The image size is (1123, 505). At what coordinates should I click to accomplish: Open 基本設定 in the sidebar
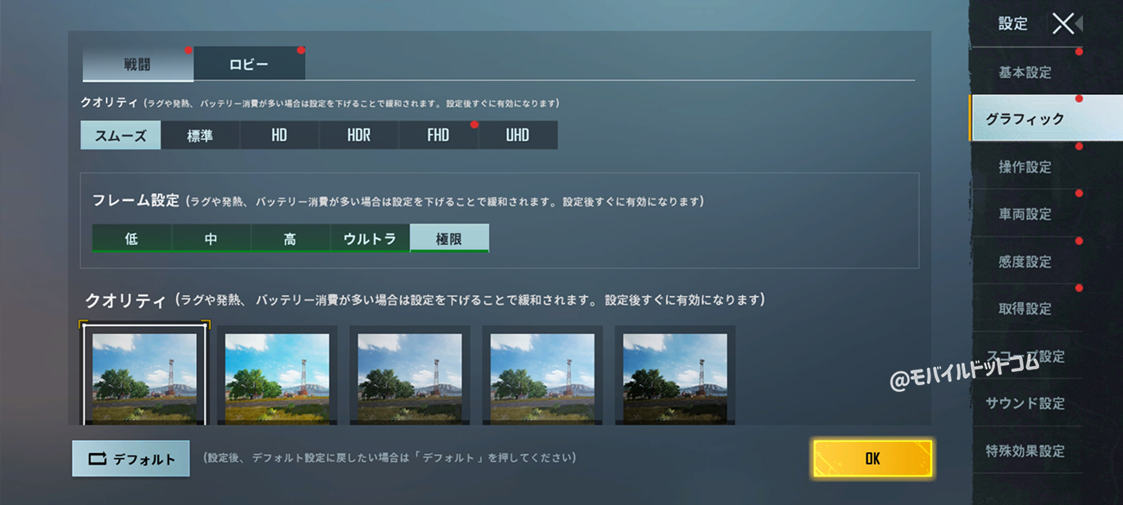coord(1025,73)
